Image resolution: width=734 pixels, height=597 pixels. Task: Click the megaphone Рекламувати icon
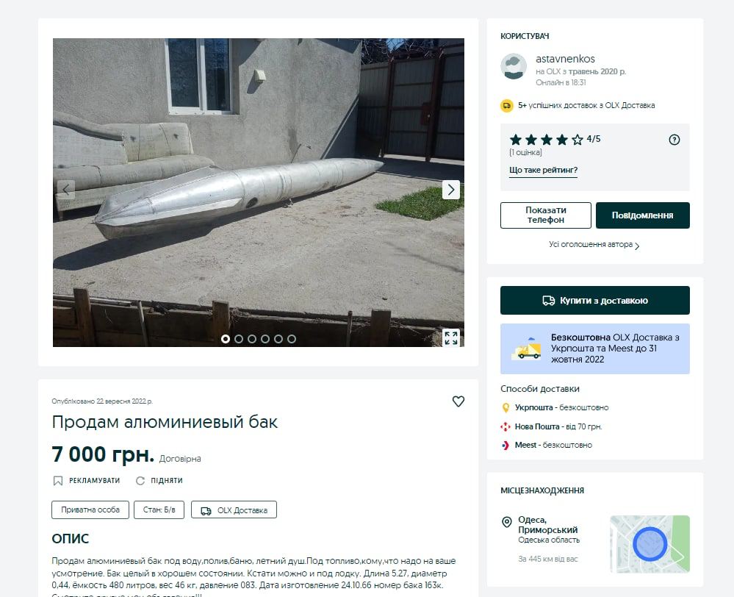coord(58,481)
